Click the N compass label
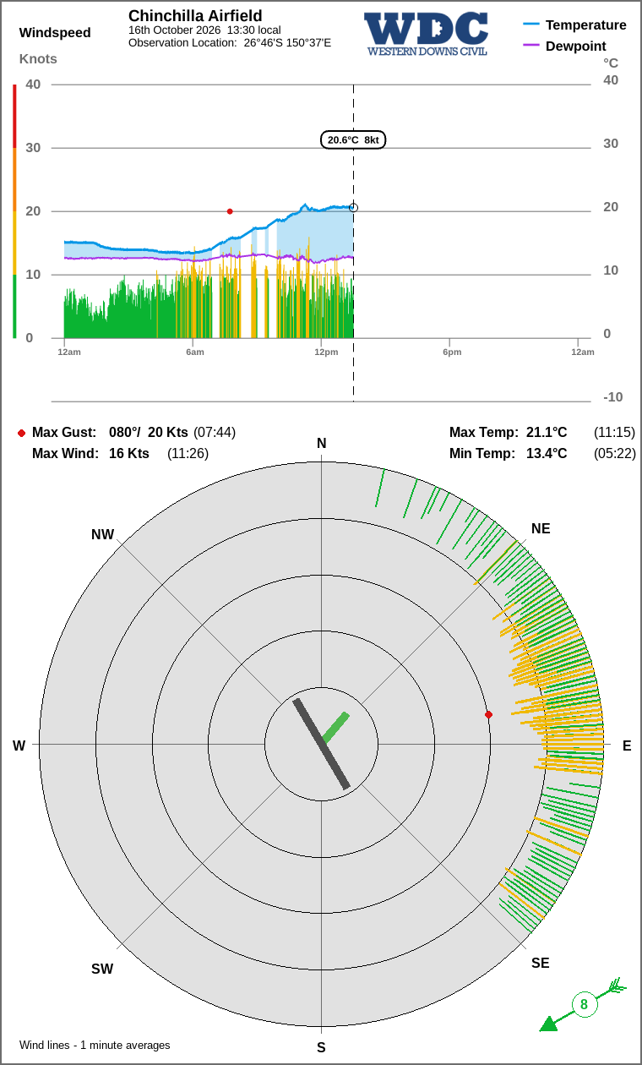Viewport: 642px width, 1065px height. pos(321,444)
